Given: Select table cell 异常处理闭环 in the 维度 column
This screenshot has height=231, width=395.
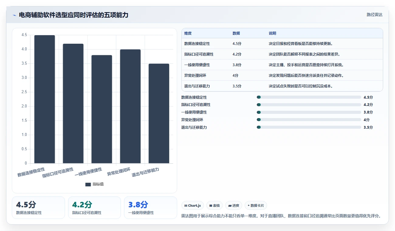Looking at the screenshot, I should (195, 75).
